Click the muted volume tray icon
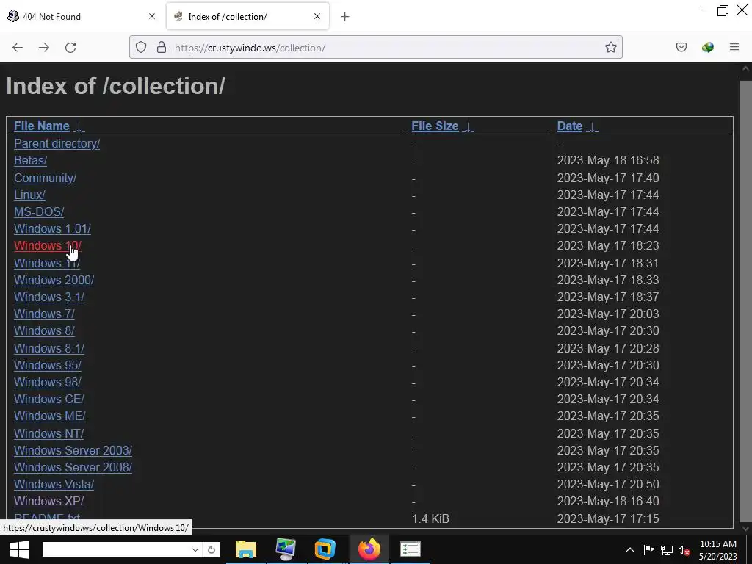Image resolution: width=752 pixels, height=564 pixels. [x=684, y=551]
